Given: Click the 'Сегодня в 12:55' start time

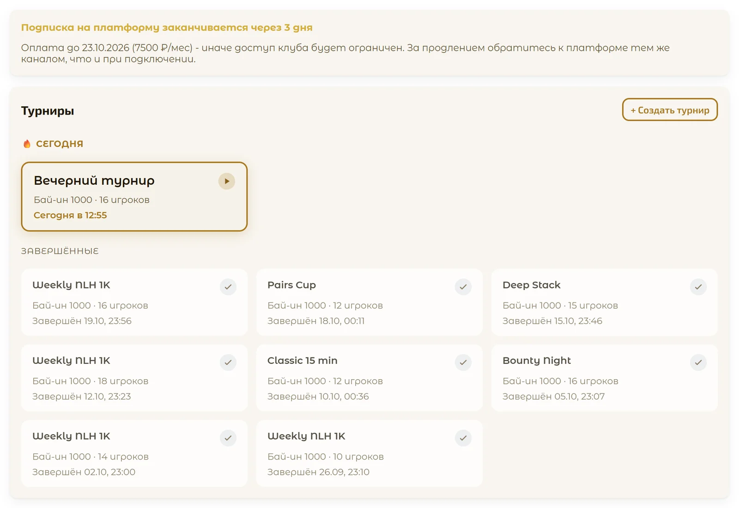Looking at the screenshot, I should [70, 215].
